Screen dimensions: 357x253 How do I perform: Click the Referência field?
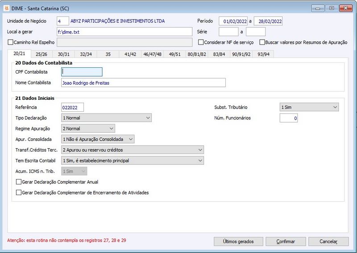pyautogui.click(x=72, y=107)
